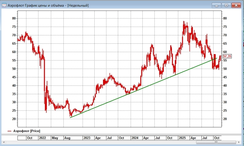Screen dimensions: 244x146
Task: Click the green trend line on the chart
Action: 143,88
